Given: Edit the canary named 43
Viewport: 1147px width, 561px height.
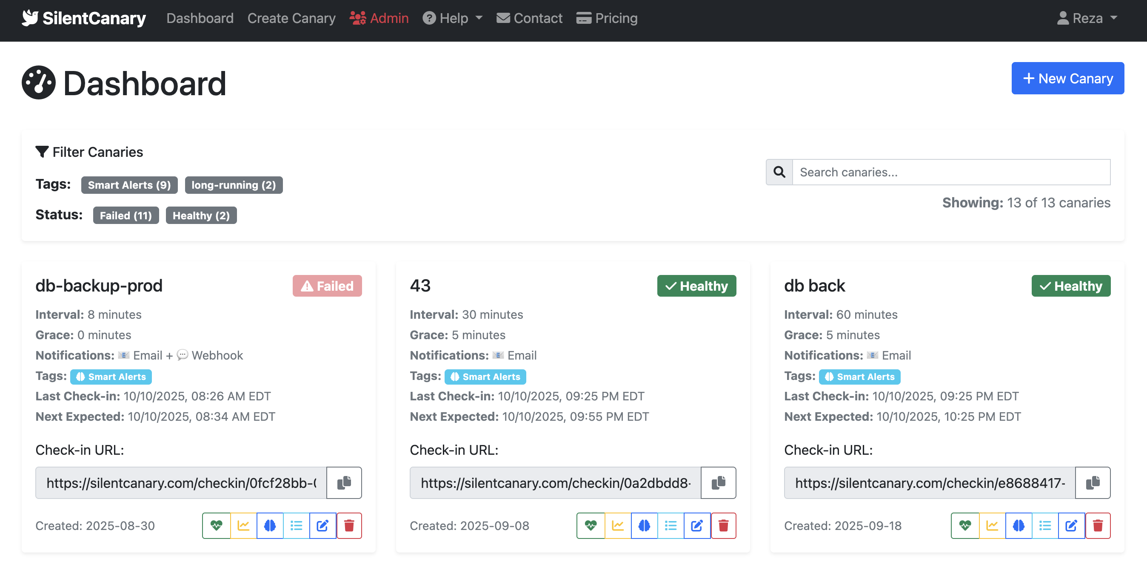Looking at the screenshot, I should [696, 525].
